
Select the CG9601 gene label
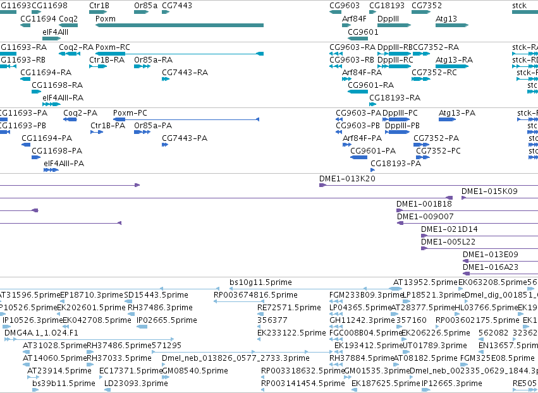(363, 32)
